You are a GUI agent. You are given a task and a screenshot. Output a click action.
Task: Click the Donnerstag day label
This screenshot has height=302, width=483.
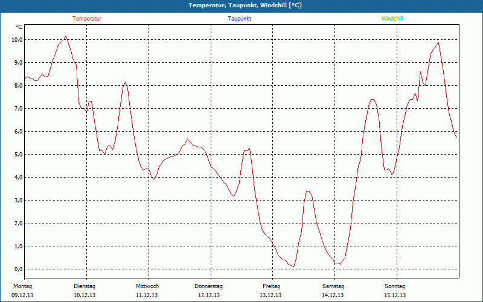(208, 286)
